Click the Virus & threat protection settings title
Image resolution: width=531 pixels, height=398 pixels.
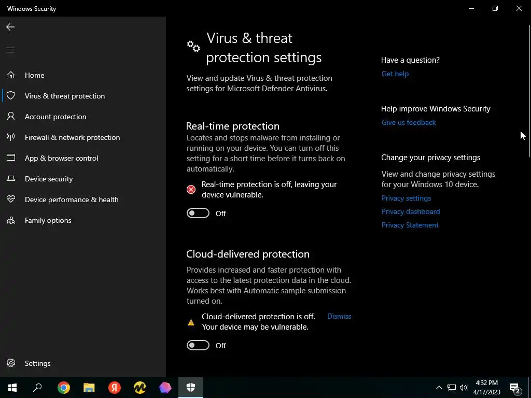(264, 48)
